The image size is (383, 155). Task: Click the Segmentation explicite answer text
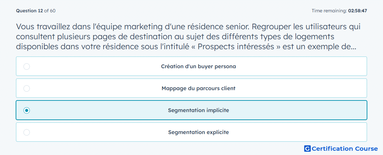[198, 132]
